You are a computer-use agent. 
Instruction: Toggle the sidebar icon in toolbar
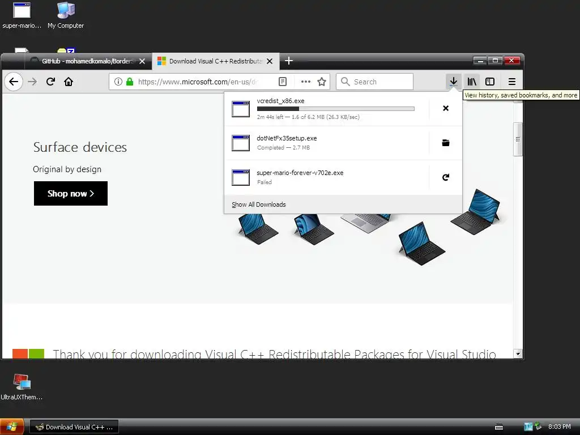point(490,82)
